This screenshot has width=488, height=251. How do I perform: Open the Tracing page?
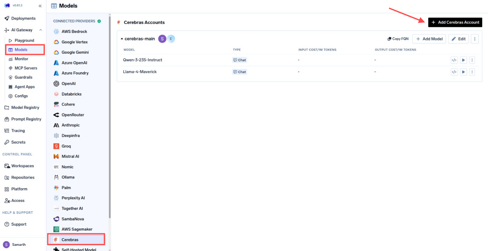pyautogui.click(x=15, y=131)
